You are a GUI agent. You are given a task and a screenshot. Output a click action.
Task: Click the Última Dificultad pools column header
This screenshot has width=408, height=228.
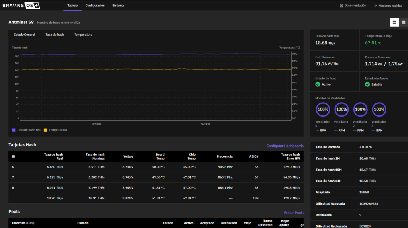point(265,223)
